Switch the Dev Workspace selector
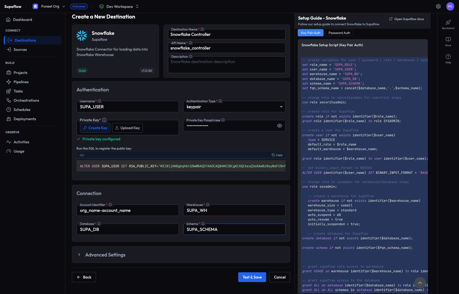 [x=118, y=6]
